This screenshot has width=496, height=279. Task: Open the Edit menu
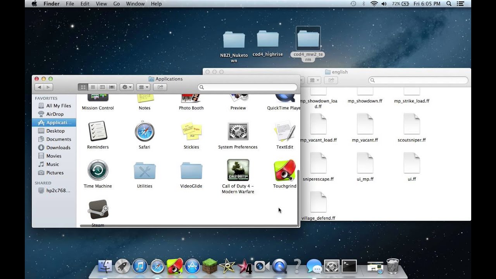(x=85, y=3)
